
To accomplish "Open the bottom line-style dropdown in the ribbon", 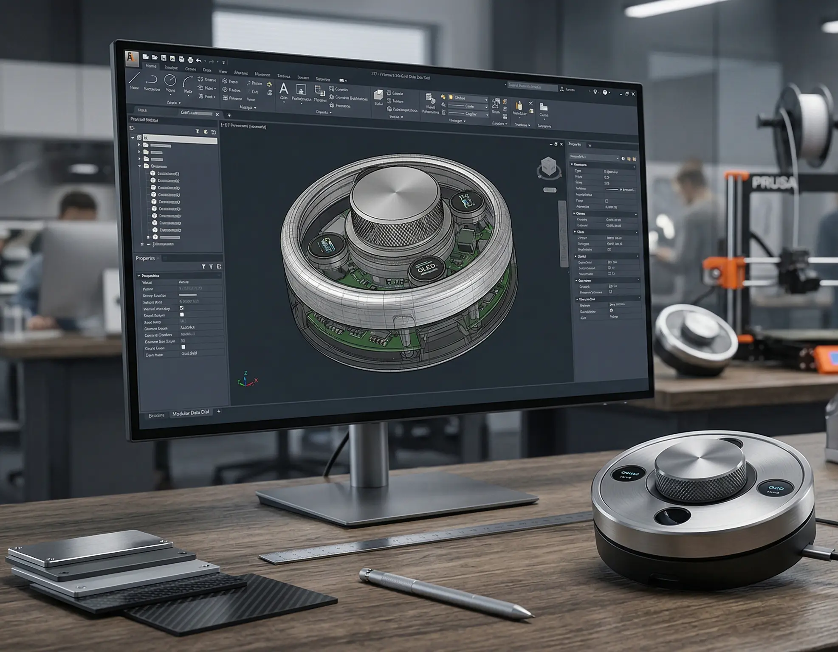I will [468, 114].
